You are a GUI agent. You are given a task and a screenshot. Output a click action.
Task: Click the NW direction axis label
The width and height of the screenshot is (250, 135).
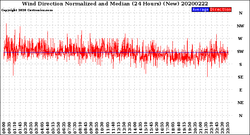point(240,26)
